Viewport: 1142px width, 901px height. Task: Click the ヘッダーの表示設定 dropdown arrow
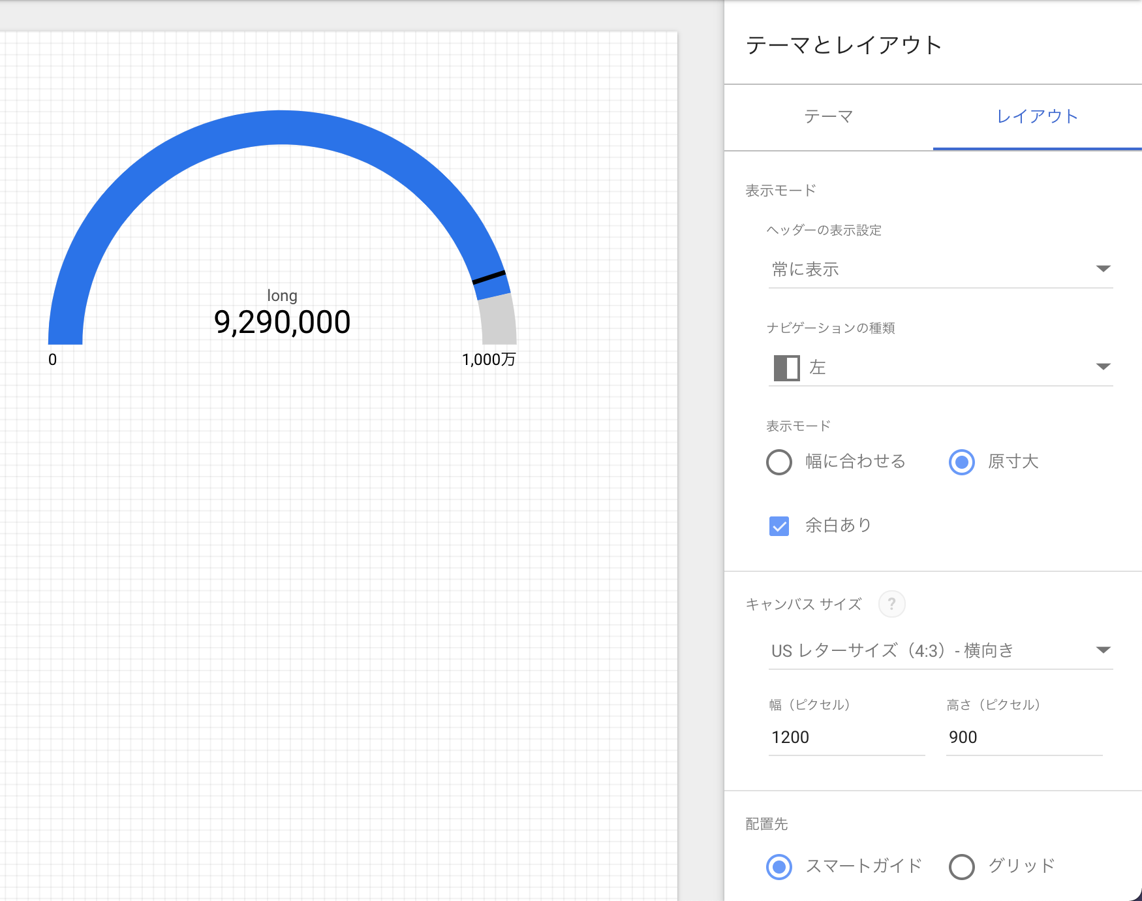[1103, 268]
